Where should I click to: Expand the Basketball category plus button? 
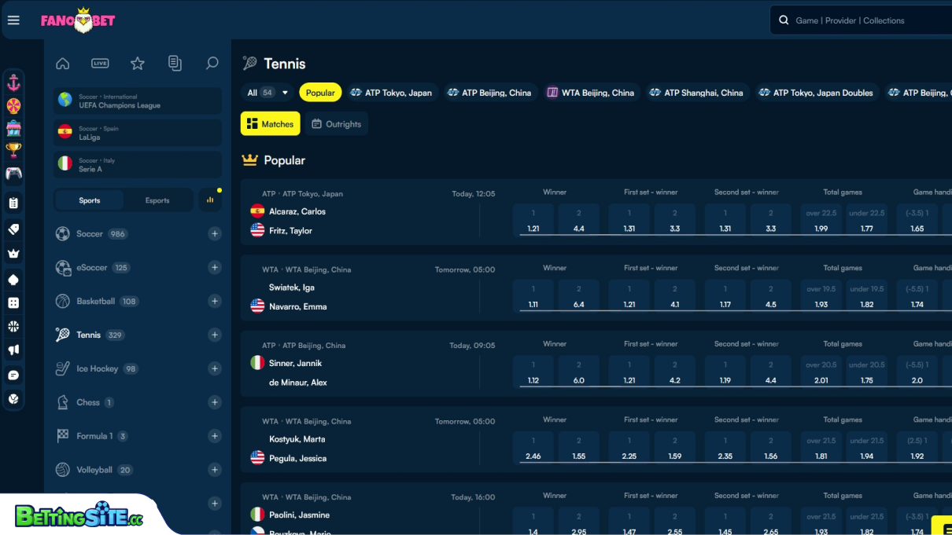tap(215, 301)
